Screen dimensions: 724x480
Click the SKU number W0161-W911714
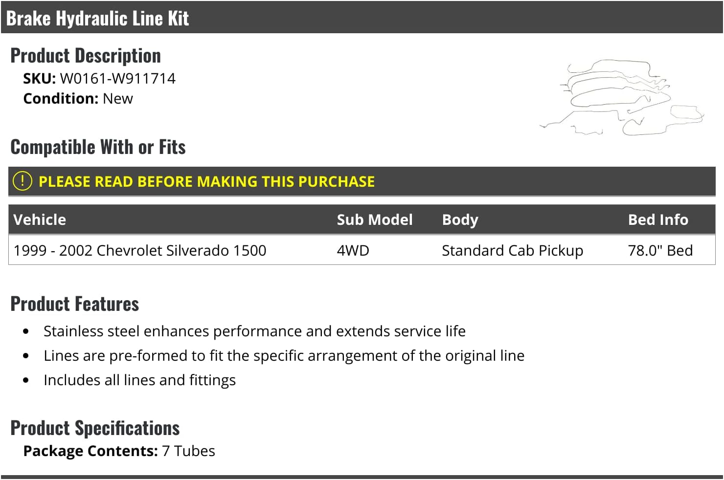(x=117, y=79)
